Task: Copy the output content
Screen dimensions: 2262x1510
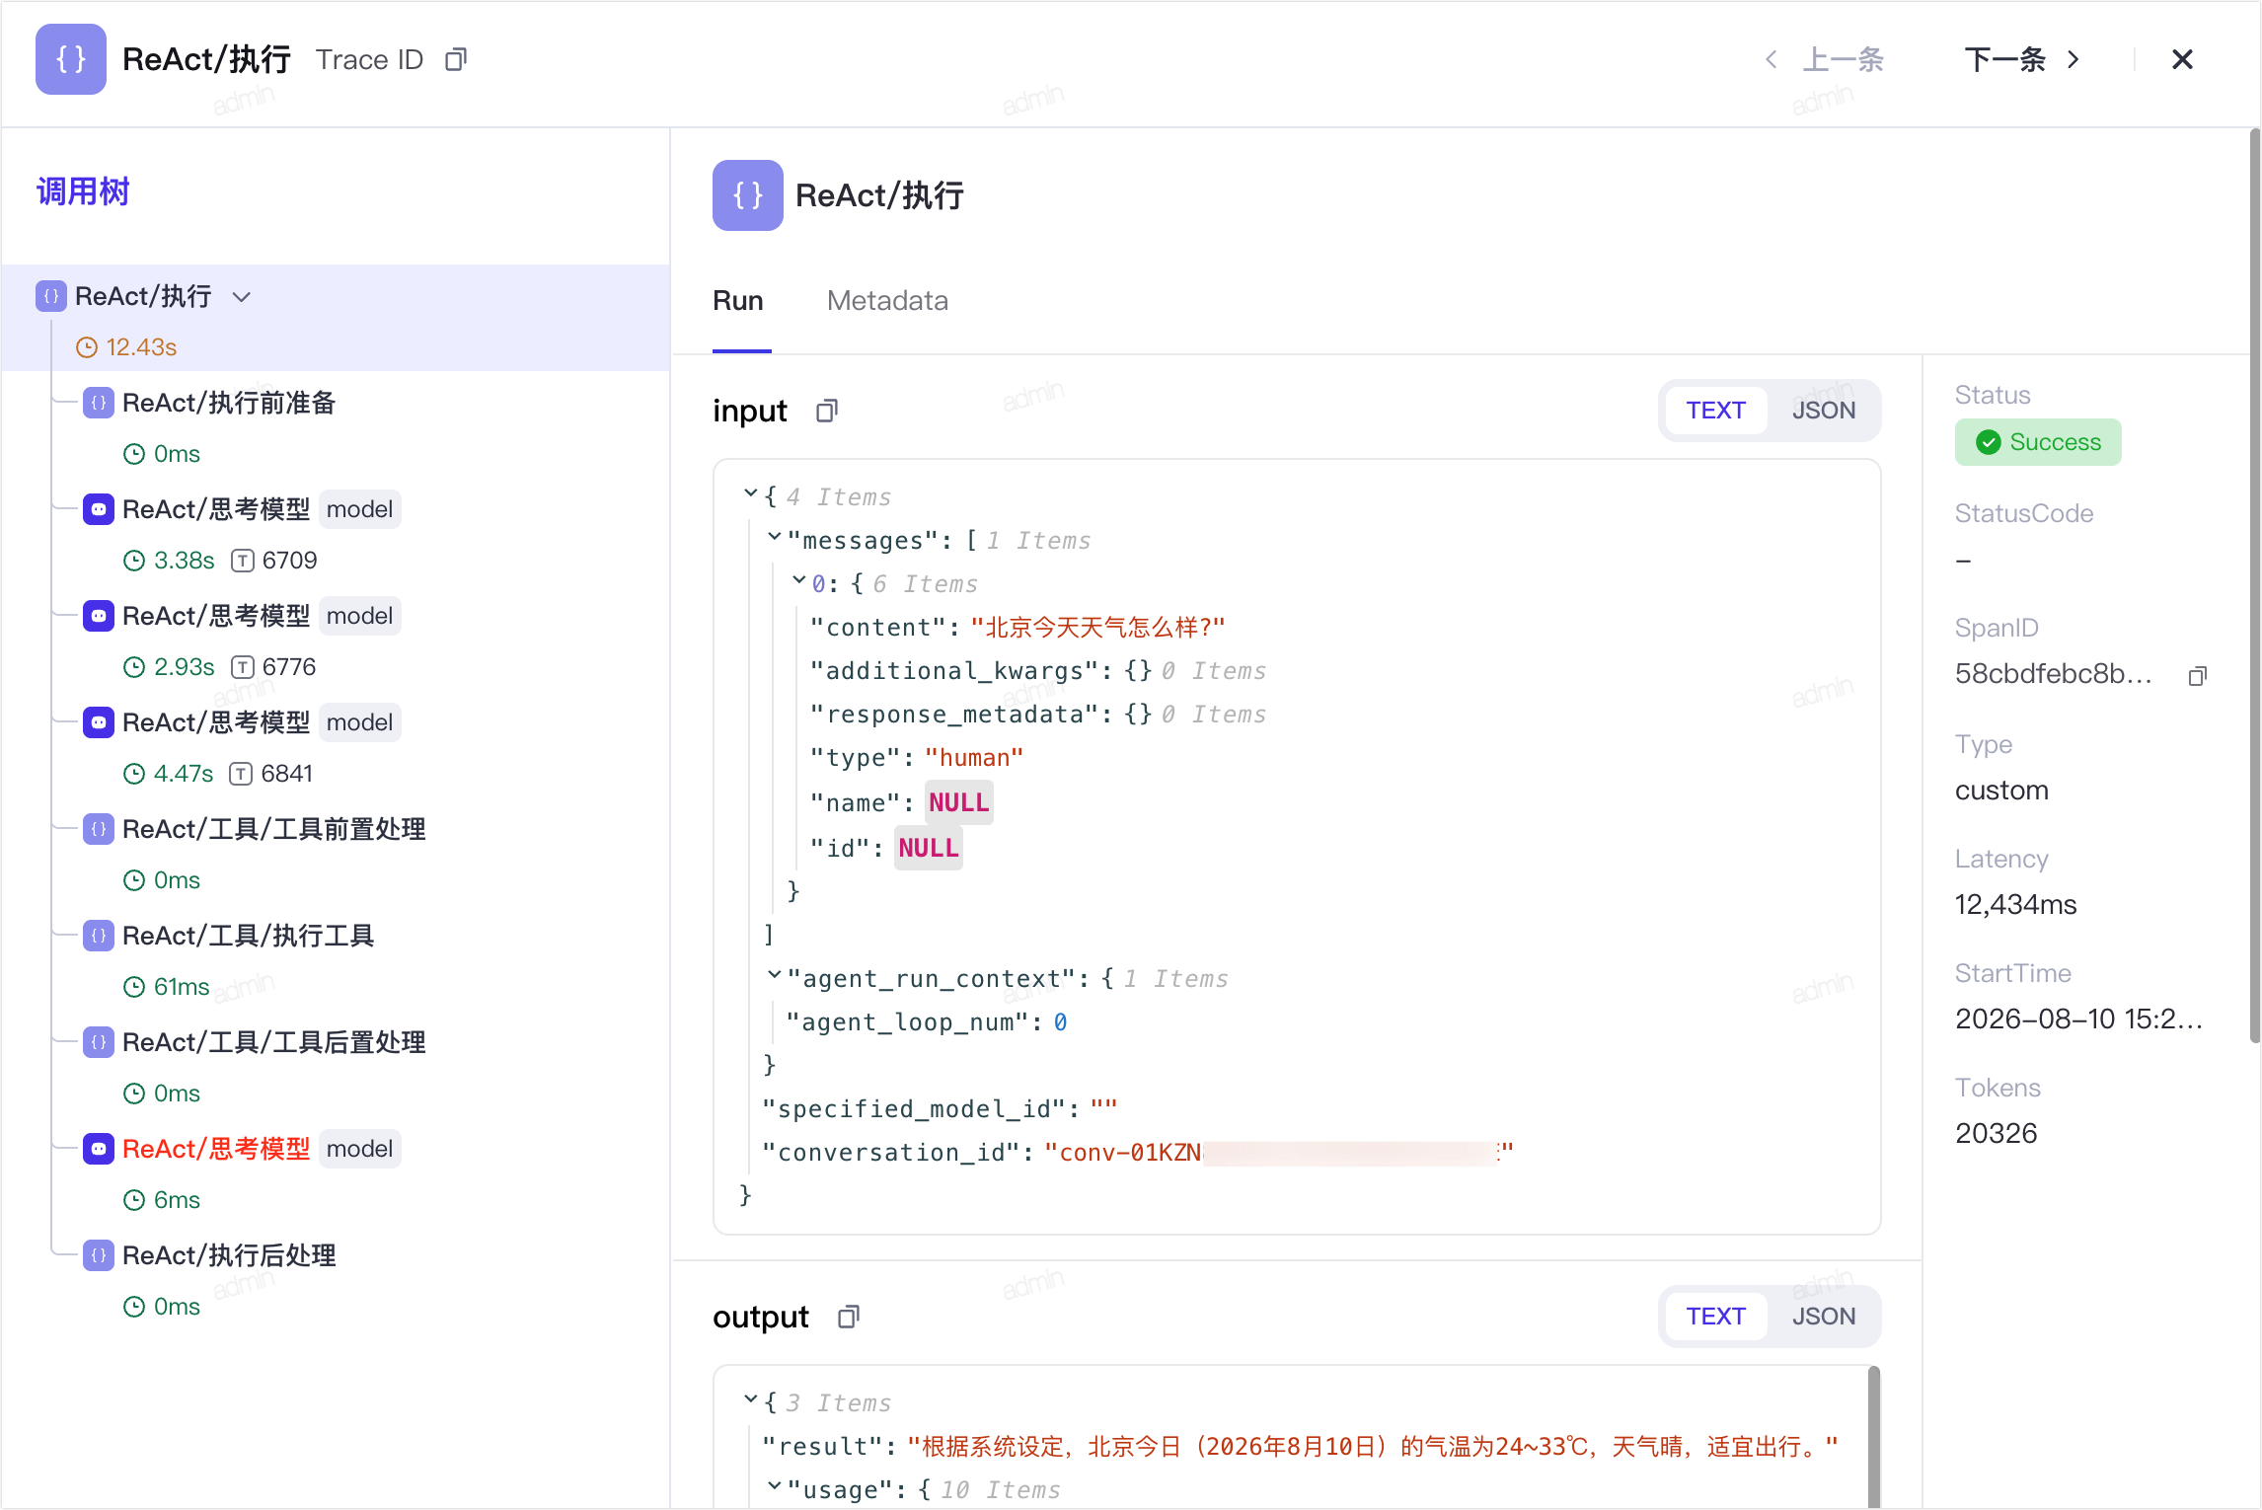Action: tap(849, 1317)
